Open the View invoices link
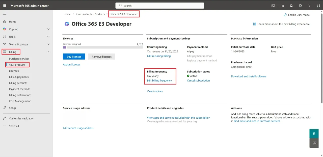323x157 pixels. pos(155,91)
